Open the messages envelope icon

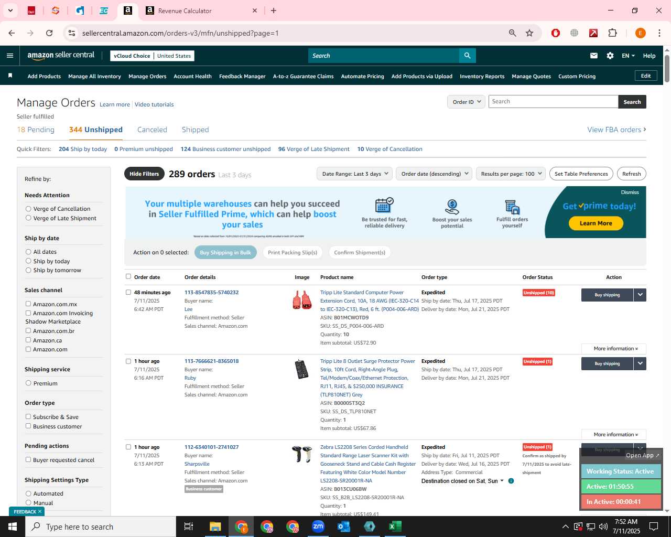pos(594,56)
